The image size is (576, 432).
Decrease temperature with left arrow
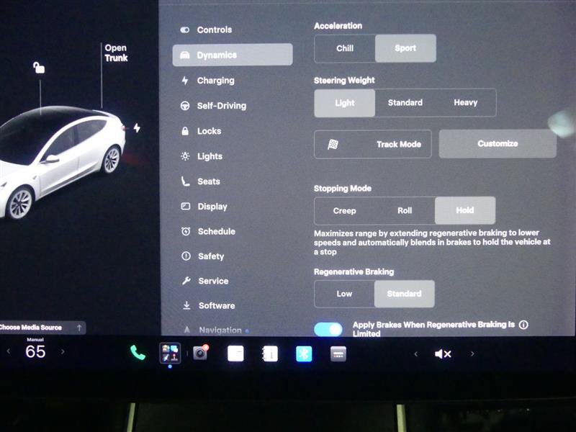pos(9,351)
